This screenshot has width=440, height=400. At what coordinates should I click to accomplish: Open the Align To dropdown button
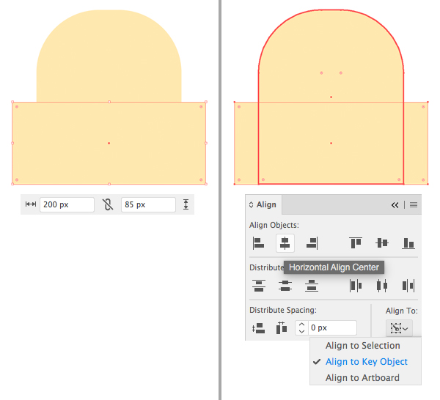pyautogui.click(x=400, y=328)
